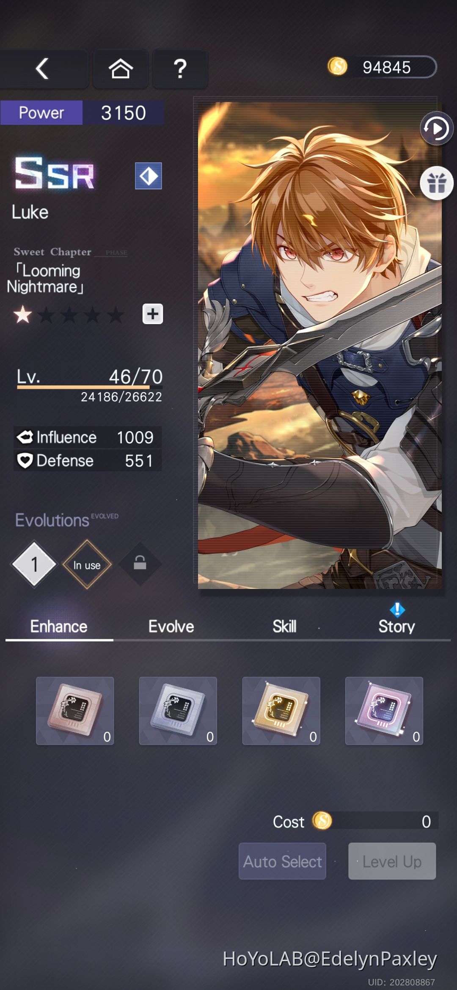Click the Level Up button
Image resolution: width=457 pixels, height=990 pixels.
[392, 861]
